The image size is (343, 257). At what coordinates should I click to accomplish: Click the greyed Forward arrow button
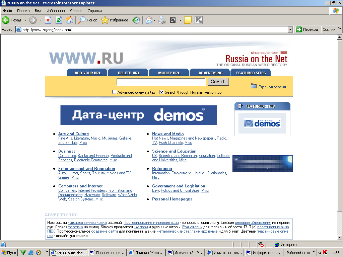coord(33,20)
